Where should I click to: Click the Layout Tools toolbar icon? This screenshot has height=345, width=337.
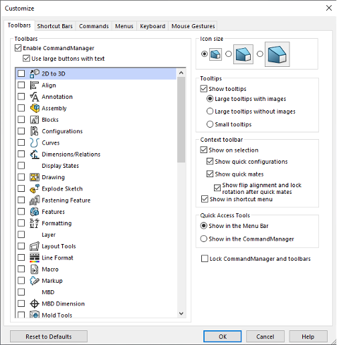click(x=35, y=246)
